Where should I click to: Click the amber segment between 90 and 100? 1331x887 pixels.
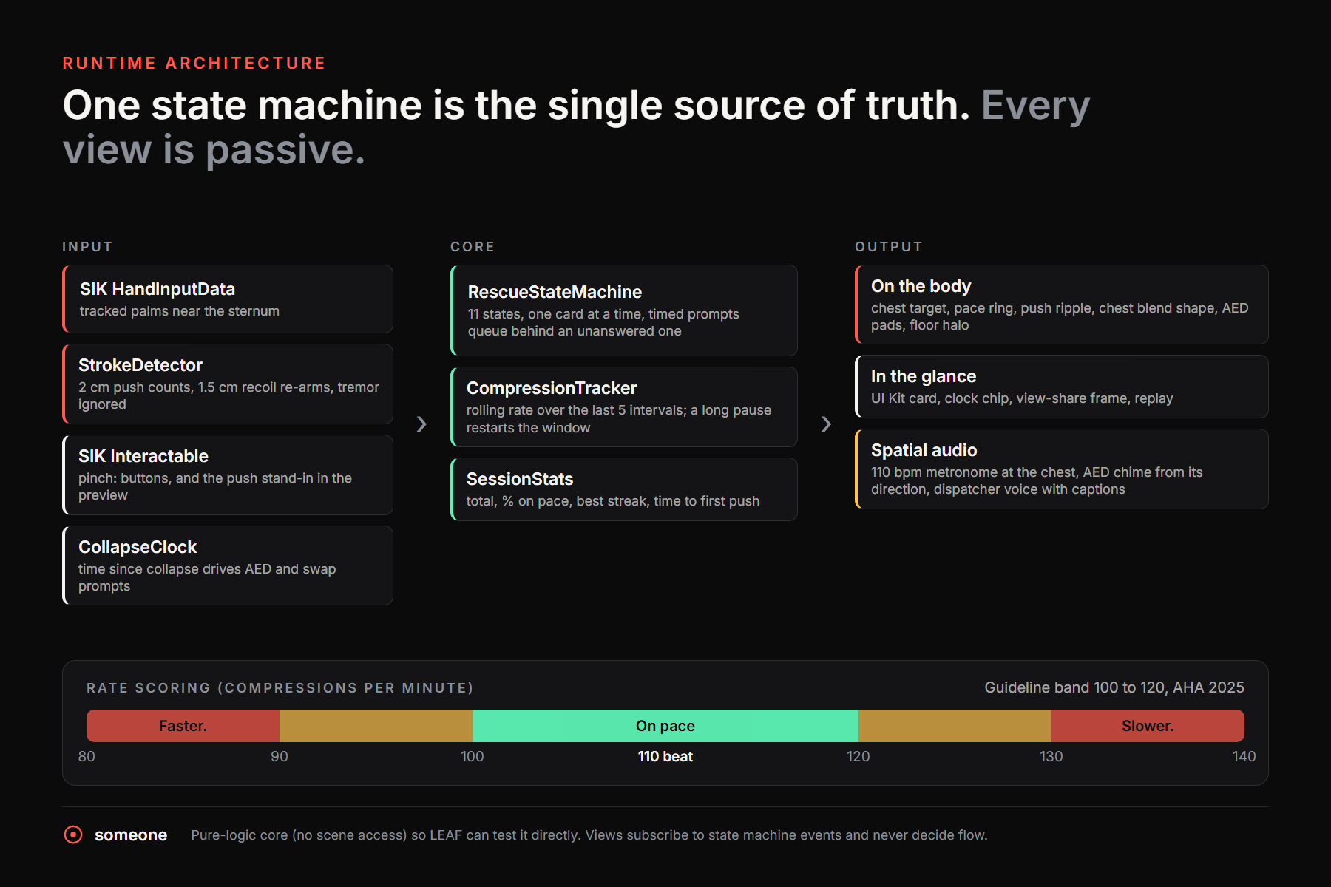point(376,726)
